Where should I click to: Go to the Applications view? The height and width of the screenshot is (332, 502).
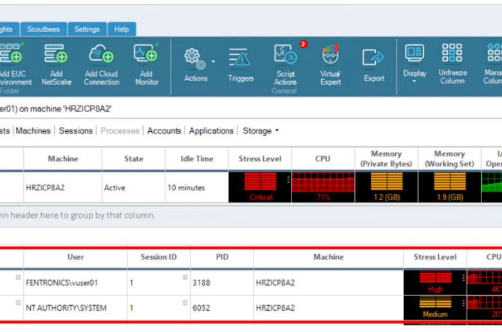coord(211,131)
